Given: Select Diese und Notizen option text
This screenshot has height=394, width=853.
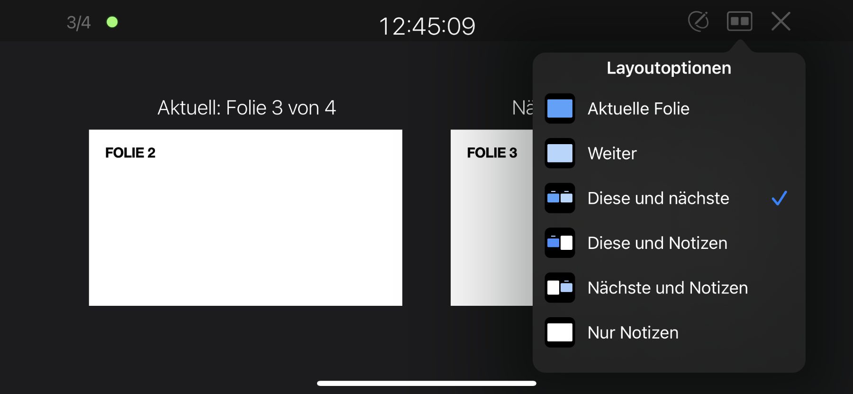Looking at the screenshot, I should tap(657, 243).
